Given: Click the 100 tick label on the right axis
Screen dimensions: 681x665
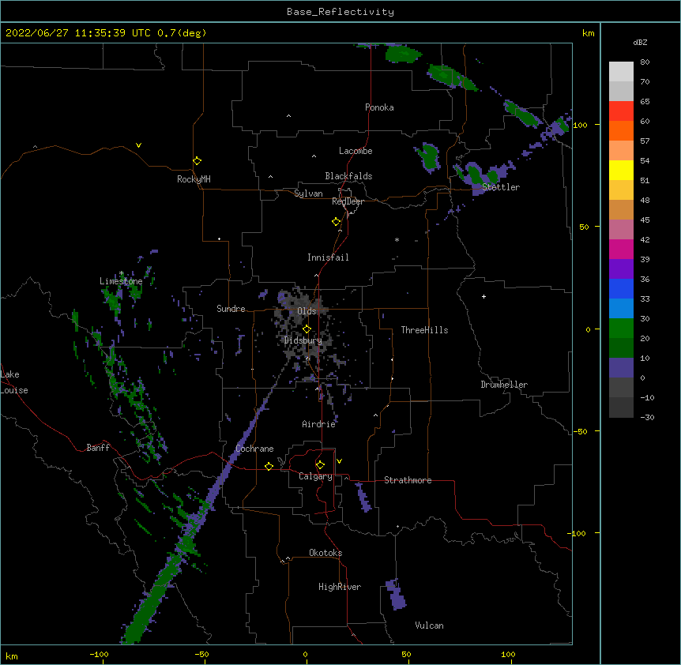Looking at the screenshot, I should tap(580, 125).
